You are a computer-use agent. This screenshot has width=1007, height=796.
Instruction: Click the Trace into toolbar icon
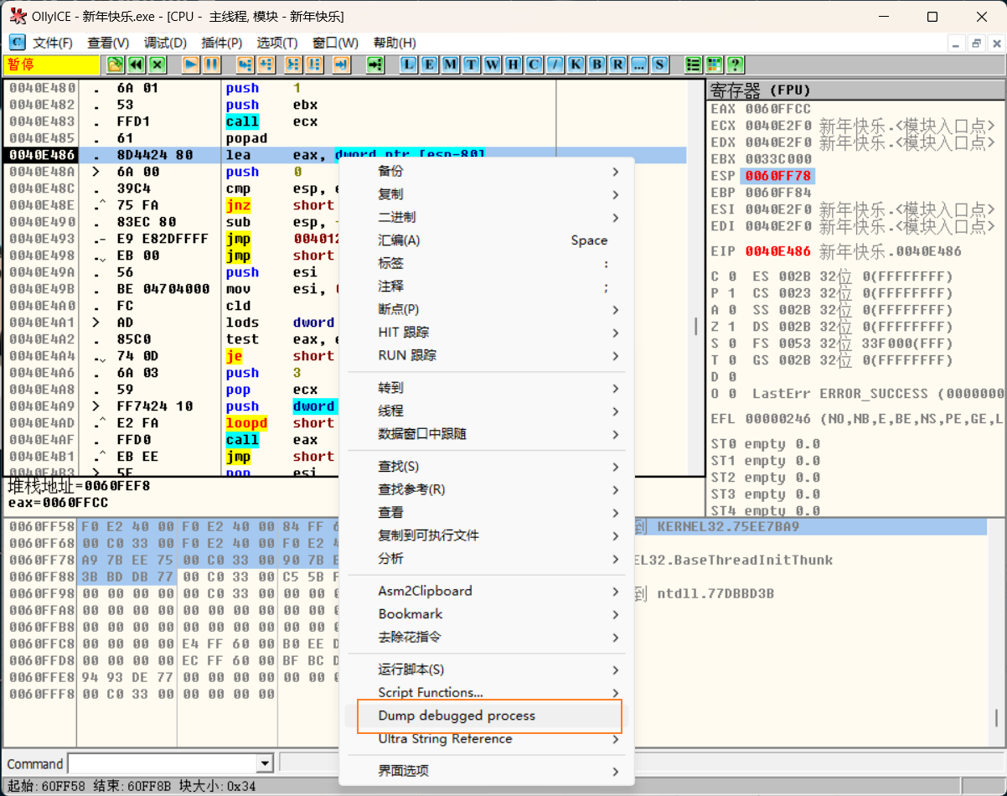point(292,65)
